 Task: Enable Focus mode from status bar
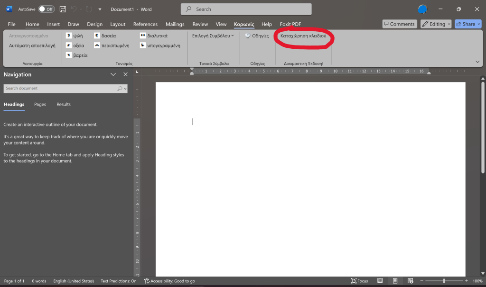[359, 281]
